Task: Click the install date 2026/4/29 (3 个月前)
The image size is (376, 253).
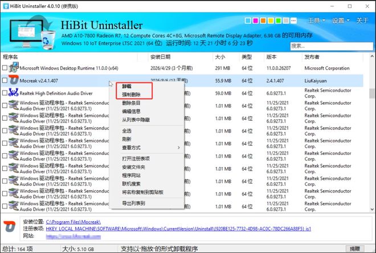Action: (171, 68)
